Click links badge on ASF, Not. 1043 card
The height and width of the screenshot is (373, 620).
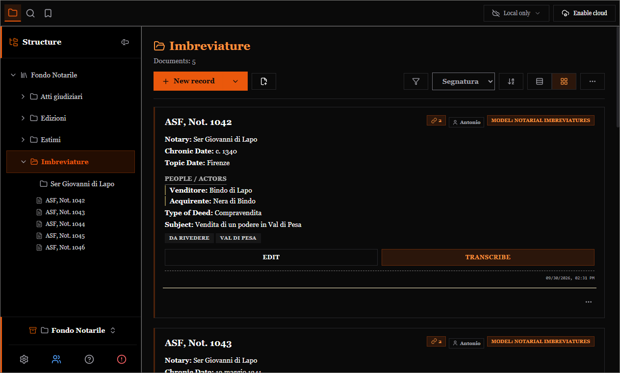click(x=436, y=342)
